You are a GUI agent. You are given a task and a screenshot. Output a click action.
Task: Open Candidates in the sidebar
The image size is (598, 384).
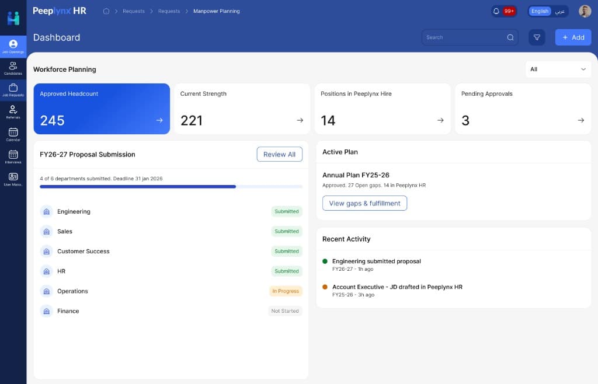tap(13, 68)
